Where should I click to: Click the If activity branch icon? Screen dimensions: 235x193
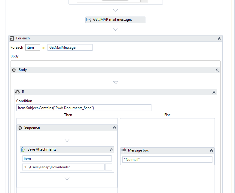click(17, 92)
